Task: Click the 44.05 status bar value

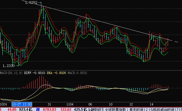Action: click(12, 109)
